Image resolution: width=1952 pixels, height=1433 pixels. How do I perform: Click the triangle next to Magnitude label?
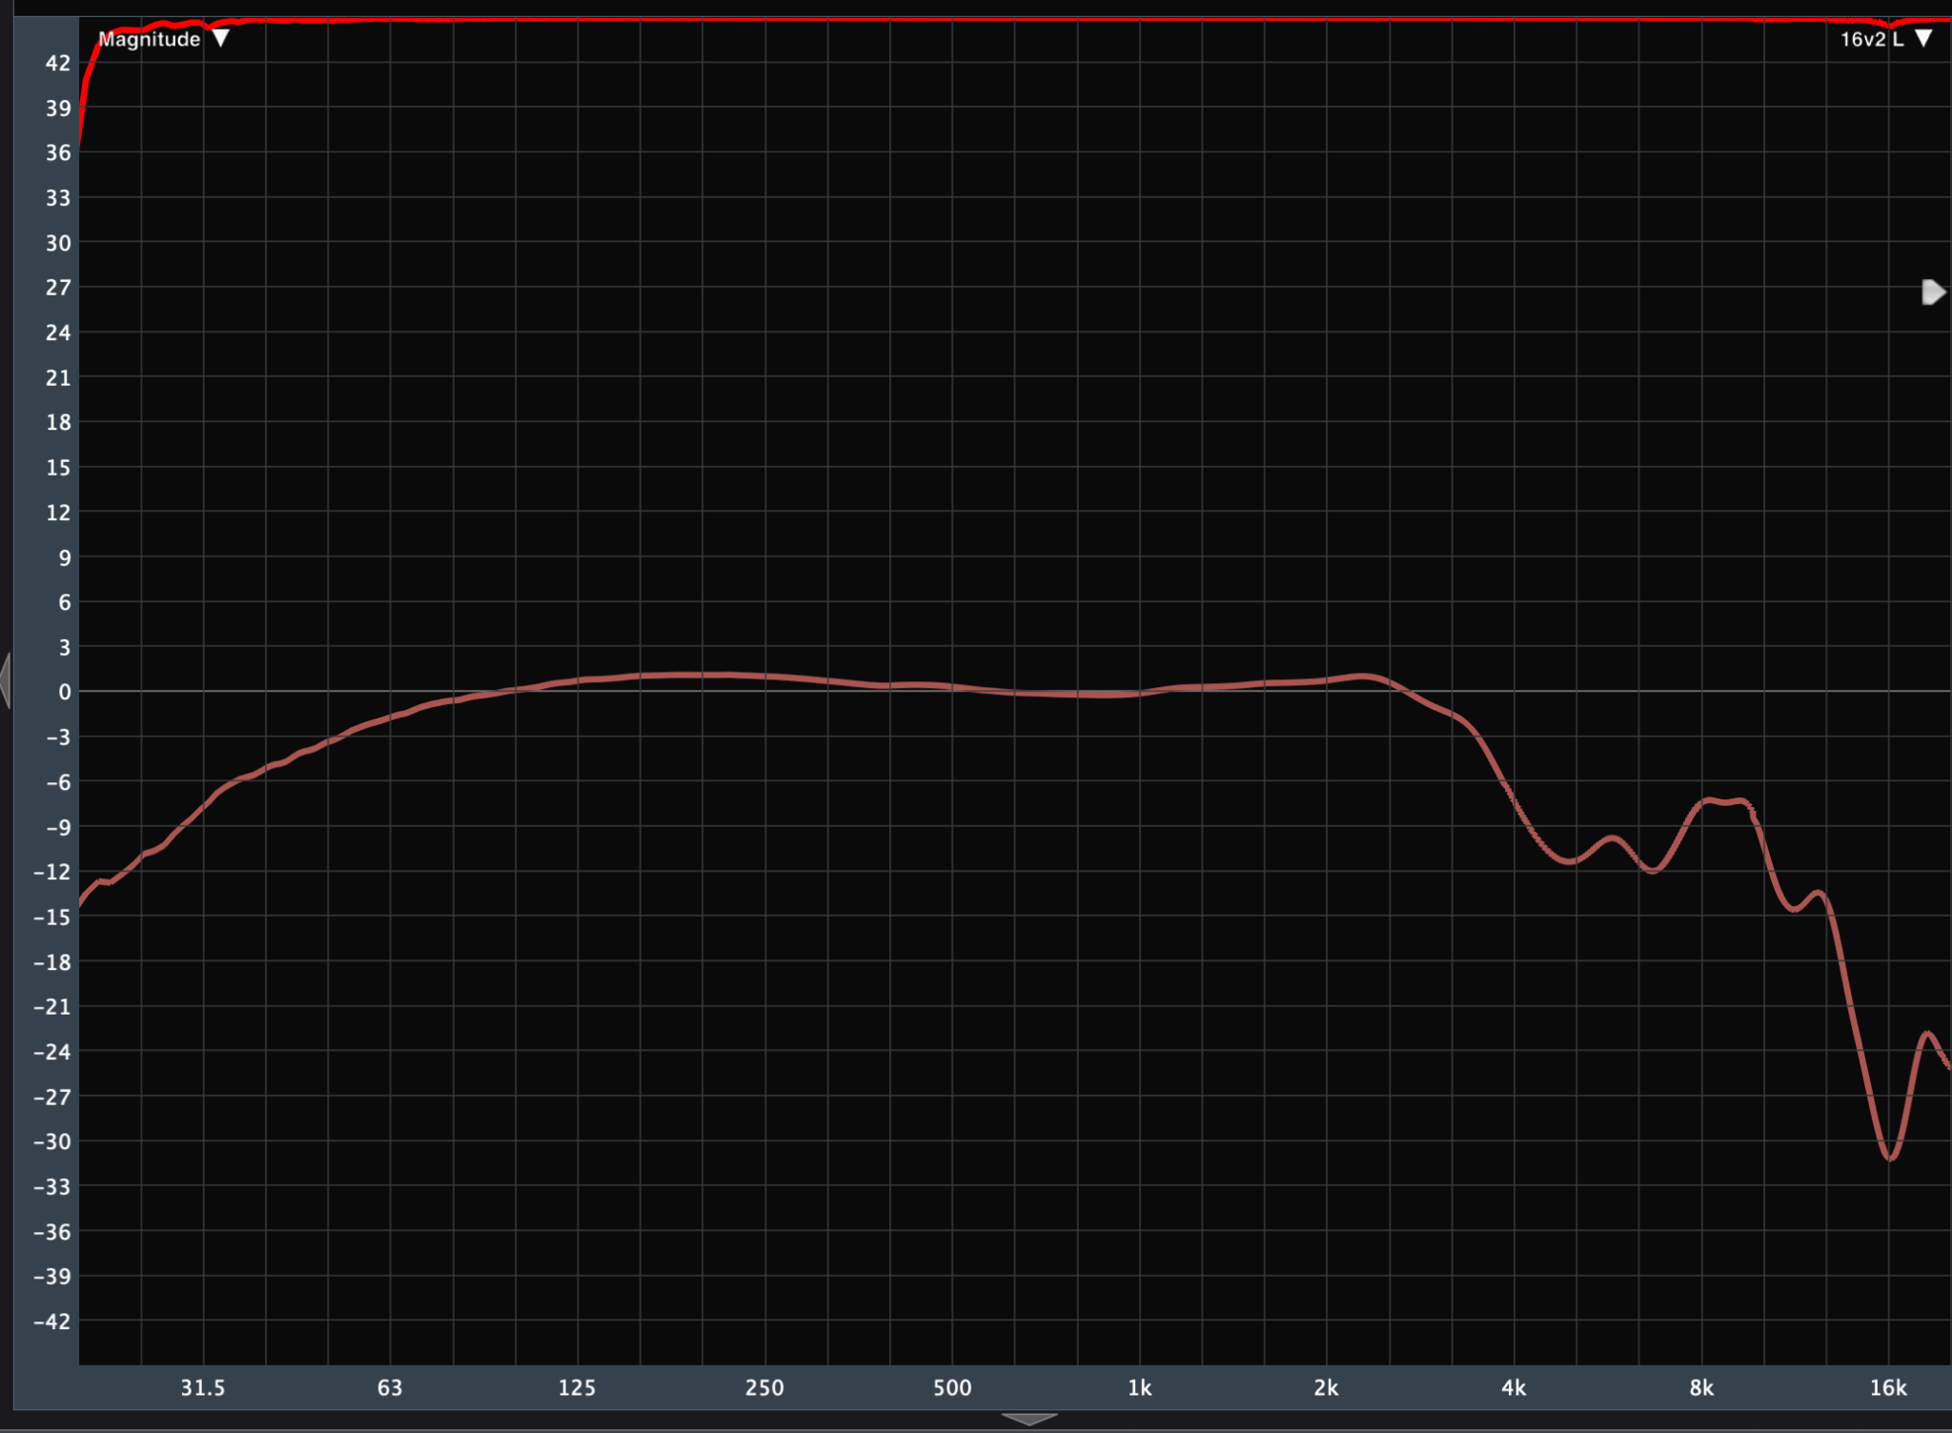tap(221, 38)
